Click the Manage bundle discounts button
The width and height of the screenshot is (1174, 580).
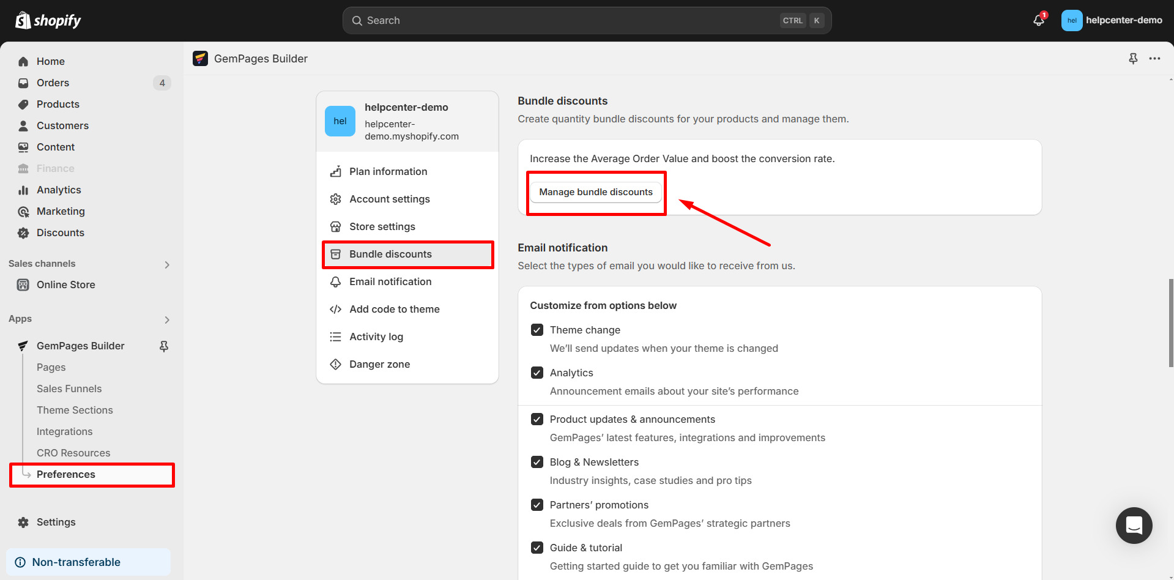pyautogui.click(x=596, y=192)
